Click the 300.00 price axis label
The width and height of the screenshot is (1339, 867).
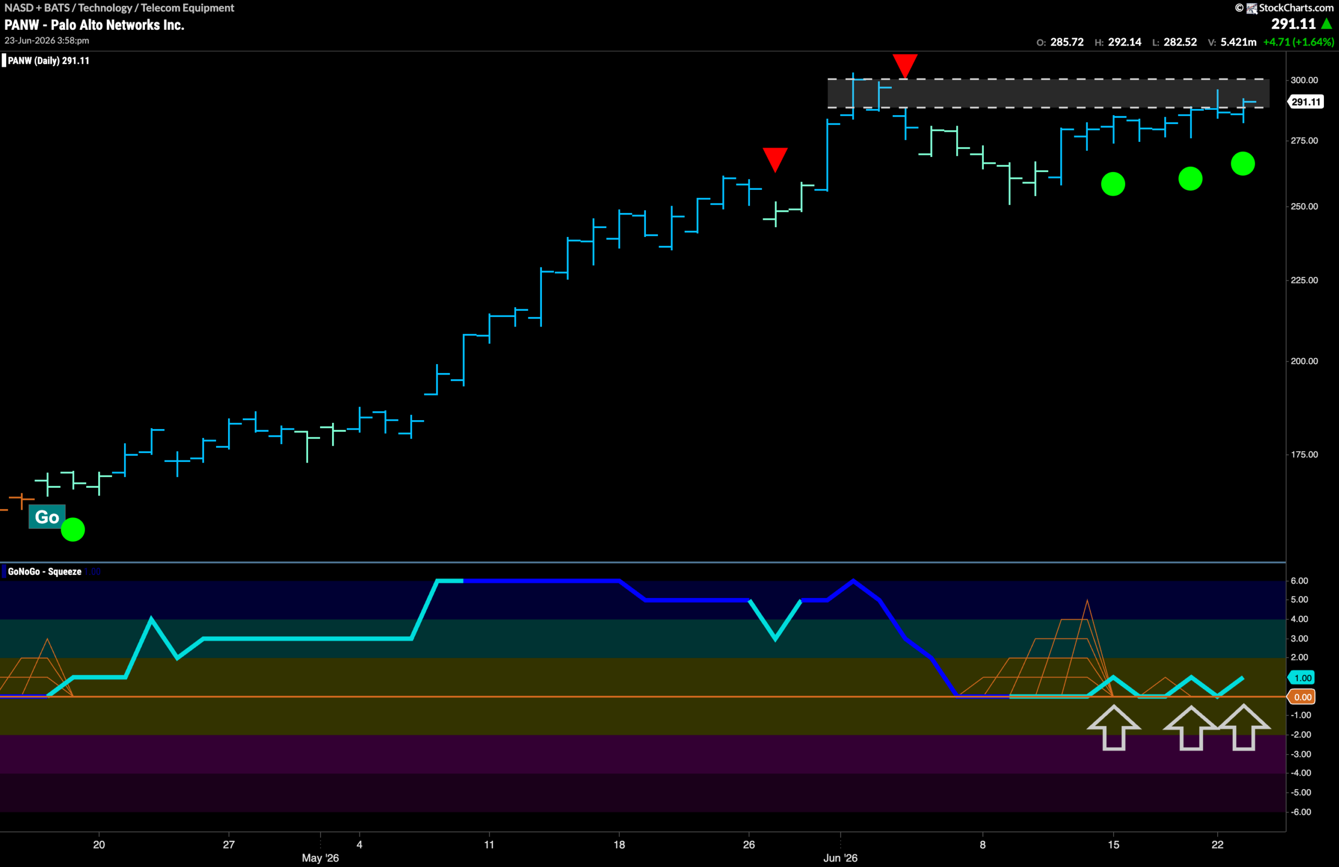[x=1304, y=80]
